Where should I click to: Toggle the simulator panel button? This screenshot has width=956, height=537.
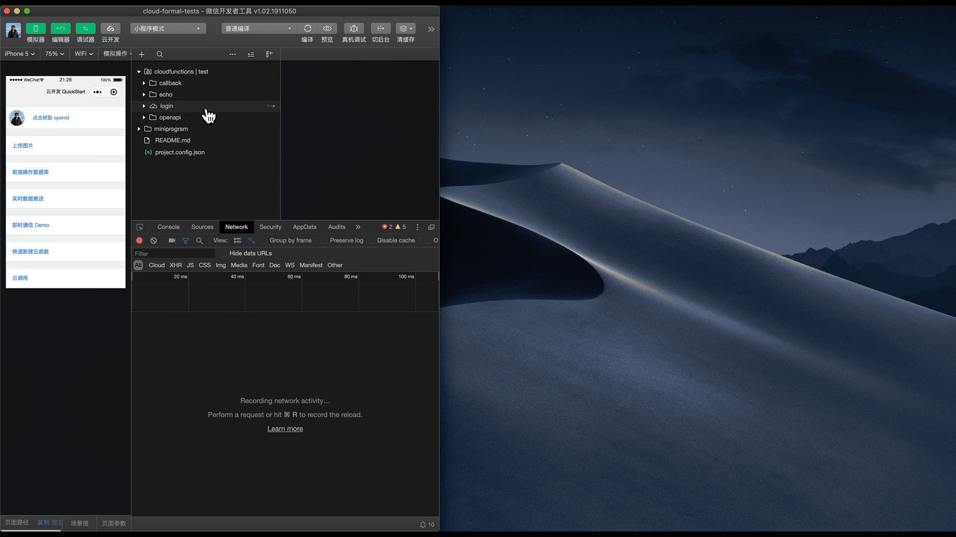pos(35,28)
